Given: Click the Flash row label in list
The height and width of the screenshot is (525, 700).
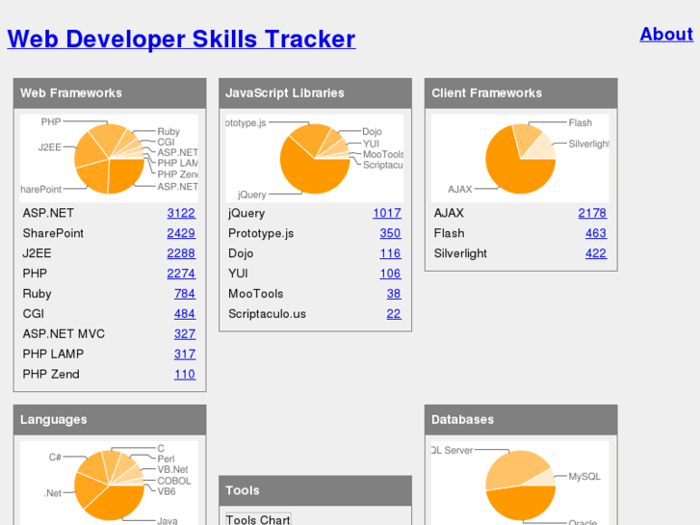Looking at the screenshot, I should click(x=449, y=233).
